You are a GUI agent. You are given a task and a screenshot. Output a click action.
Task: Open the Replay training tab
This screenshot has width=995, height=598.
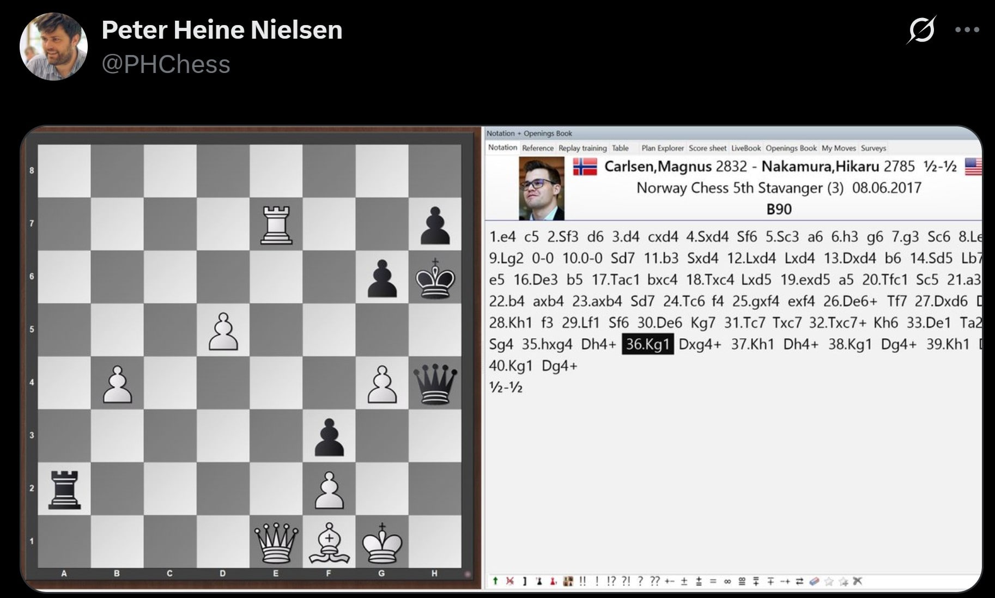(583, 148)
